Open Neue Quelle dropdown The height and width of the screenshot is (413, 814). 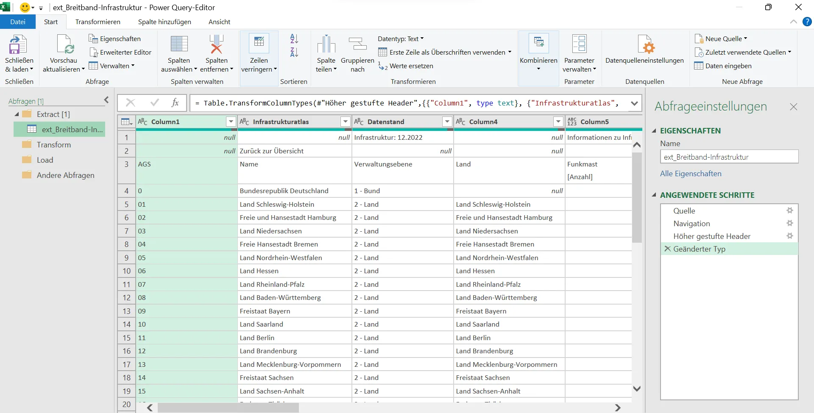721,39
